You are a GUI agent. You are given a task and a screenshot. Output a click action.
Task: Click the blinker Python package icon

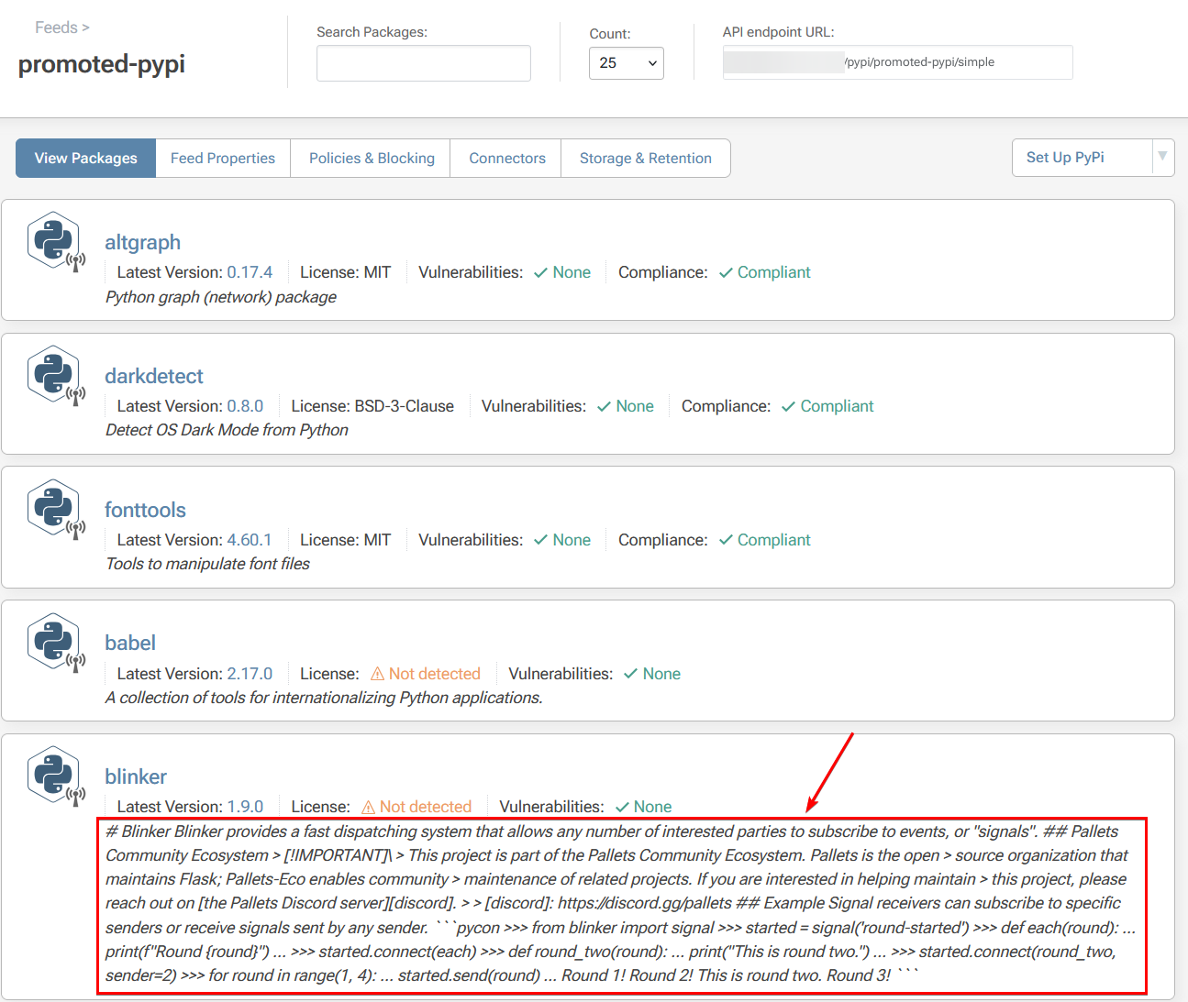(x=55, y=776)
